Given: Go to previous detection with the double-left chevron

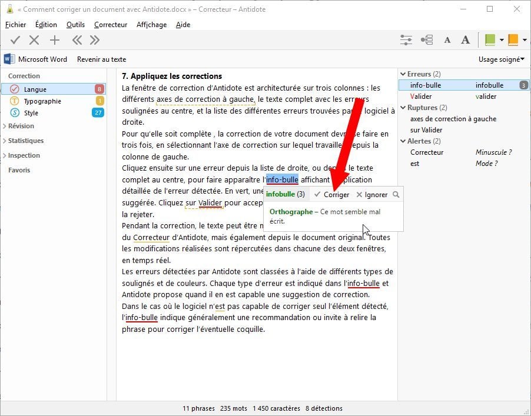Looking at the screenshot, I should coord(77,40).
